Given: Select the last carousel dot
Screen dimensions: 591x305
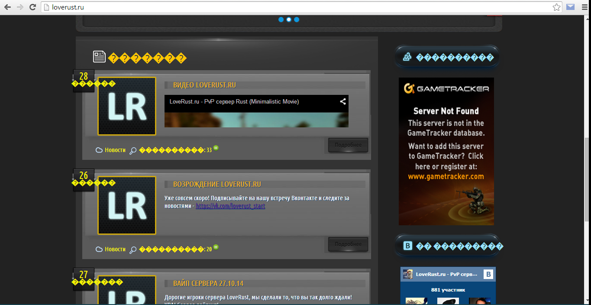Looking at the screenshot, I should 297,19.
